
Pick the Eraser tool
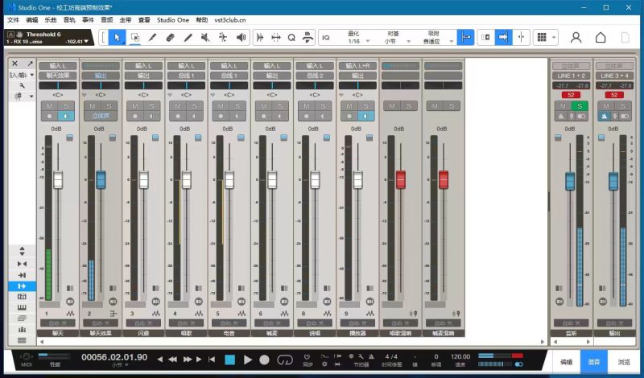pyautogui.click(x=170, y=38)
